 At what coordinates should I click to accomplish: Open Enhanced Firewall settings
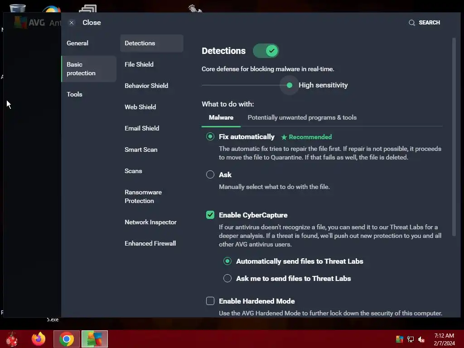(x=151, y=243)
